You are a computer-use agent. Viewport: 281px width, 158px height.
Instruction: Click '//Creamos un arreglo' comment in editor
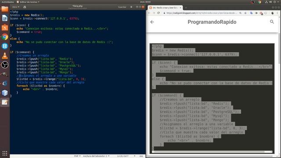32,56
